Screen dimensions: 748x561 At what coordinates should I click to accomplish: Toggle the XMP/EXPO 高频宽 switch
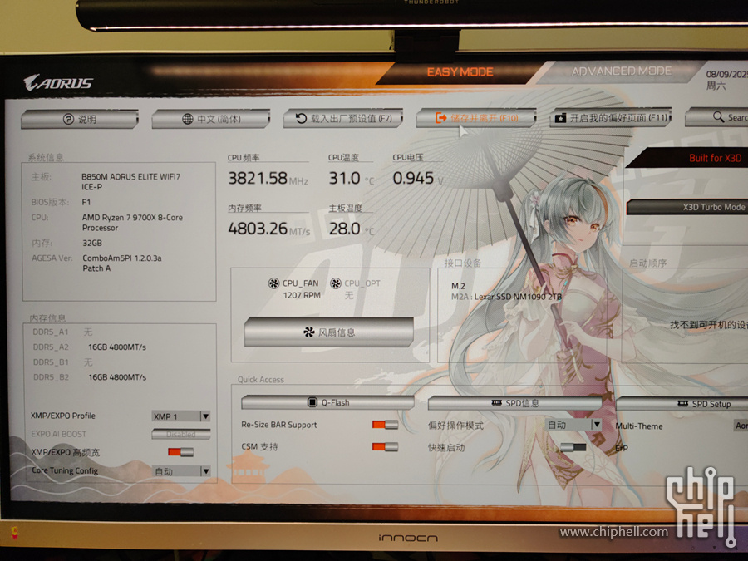[x=181, y=452]
